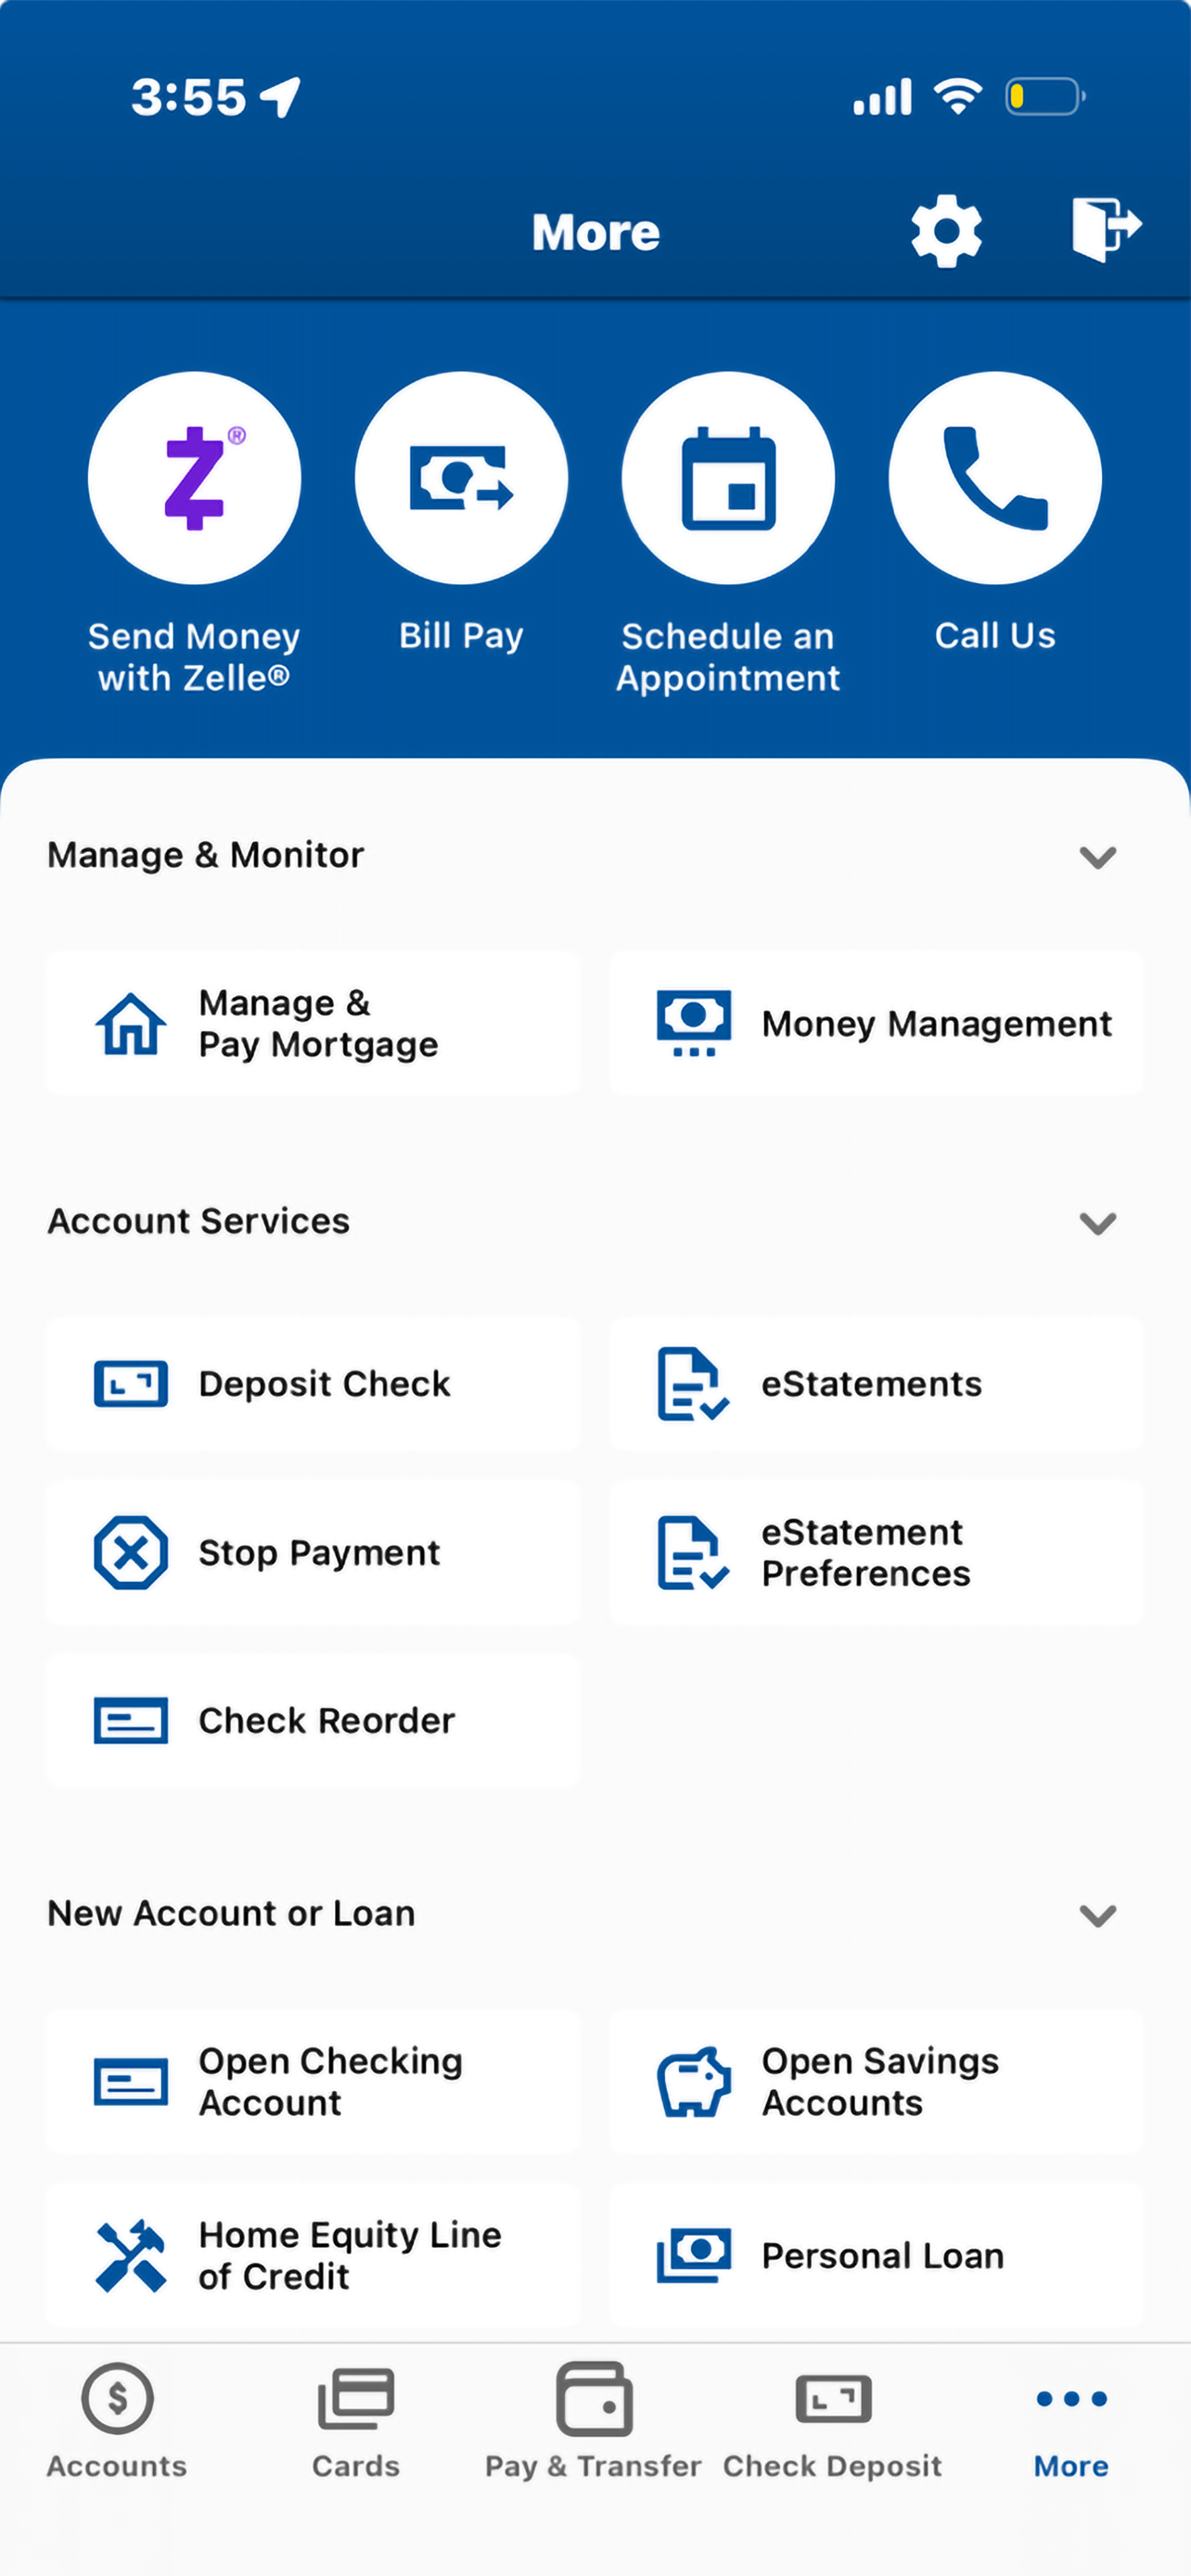This screenshot has width=1191, height=2576.
Task: Tap the Call Us label
Action: click(x=995, y=636)
